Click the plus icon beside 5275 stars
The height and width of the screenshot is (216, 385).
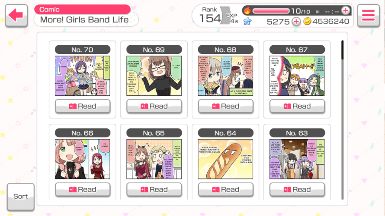click(x=296, y=22)
